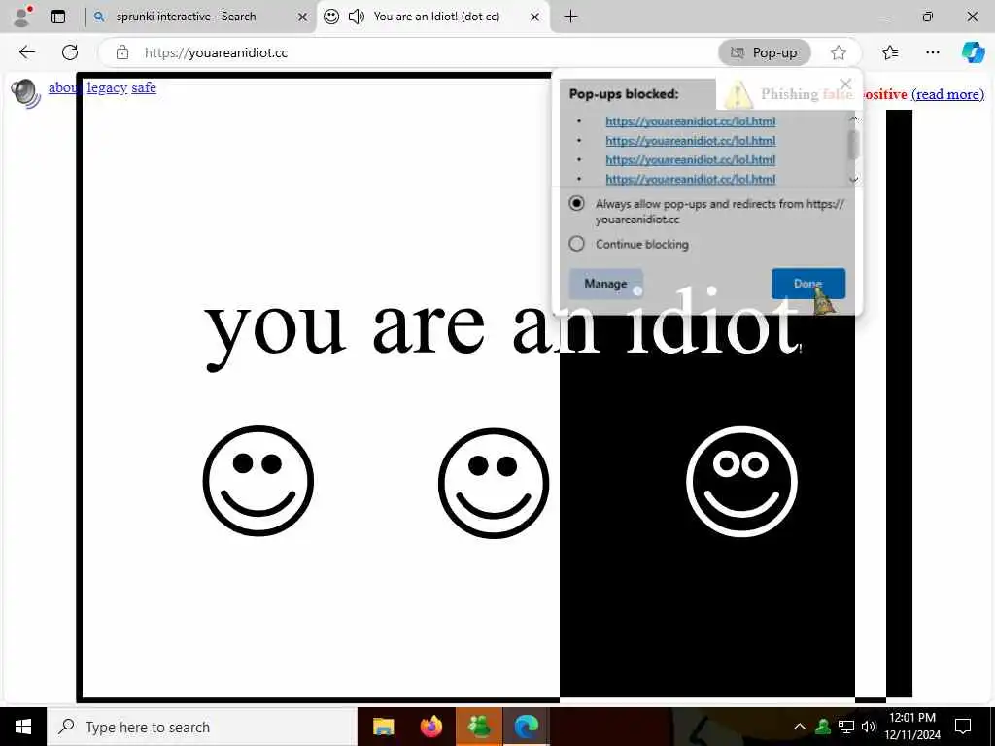Viewport: 995px width, 746px height.
Task: Mute the tab using the speaker icon
Action: pos(356,17)
